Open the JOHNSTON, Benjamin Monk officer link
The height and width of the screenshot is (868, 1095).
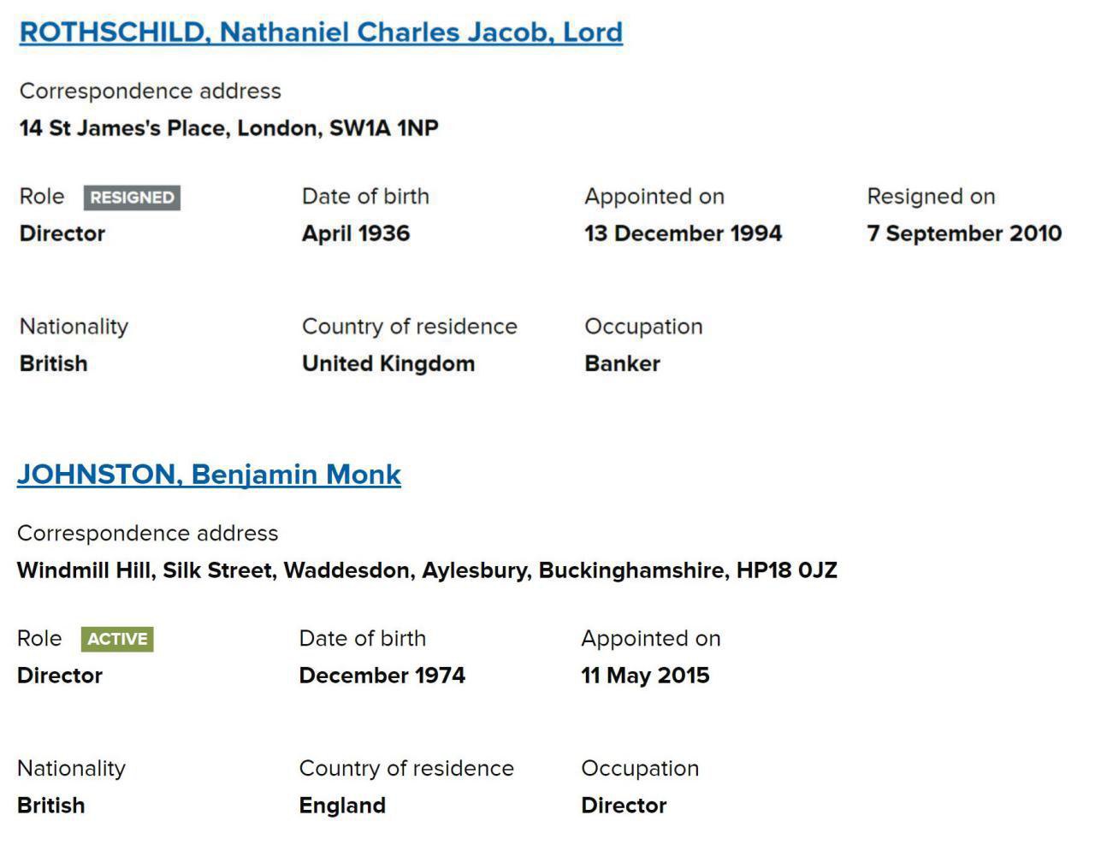(209, 474)
